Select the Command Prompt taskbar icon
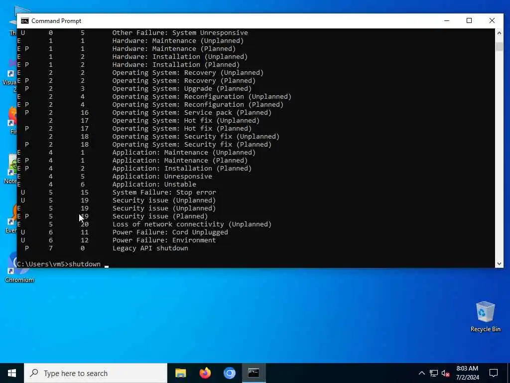Screen dimensions: 510x383 pyautogui.click(x=254, y=373)
